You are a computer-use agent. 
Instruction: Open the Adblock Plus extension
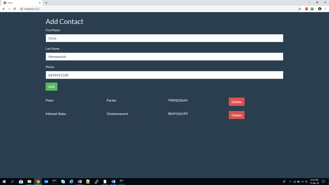pos(306,9)
